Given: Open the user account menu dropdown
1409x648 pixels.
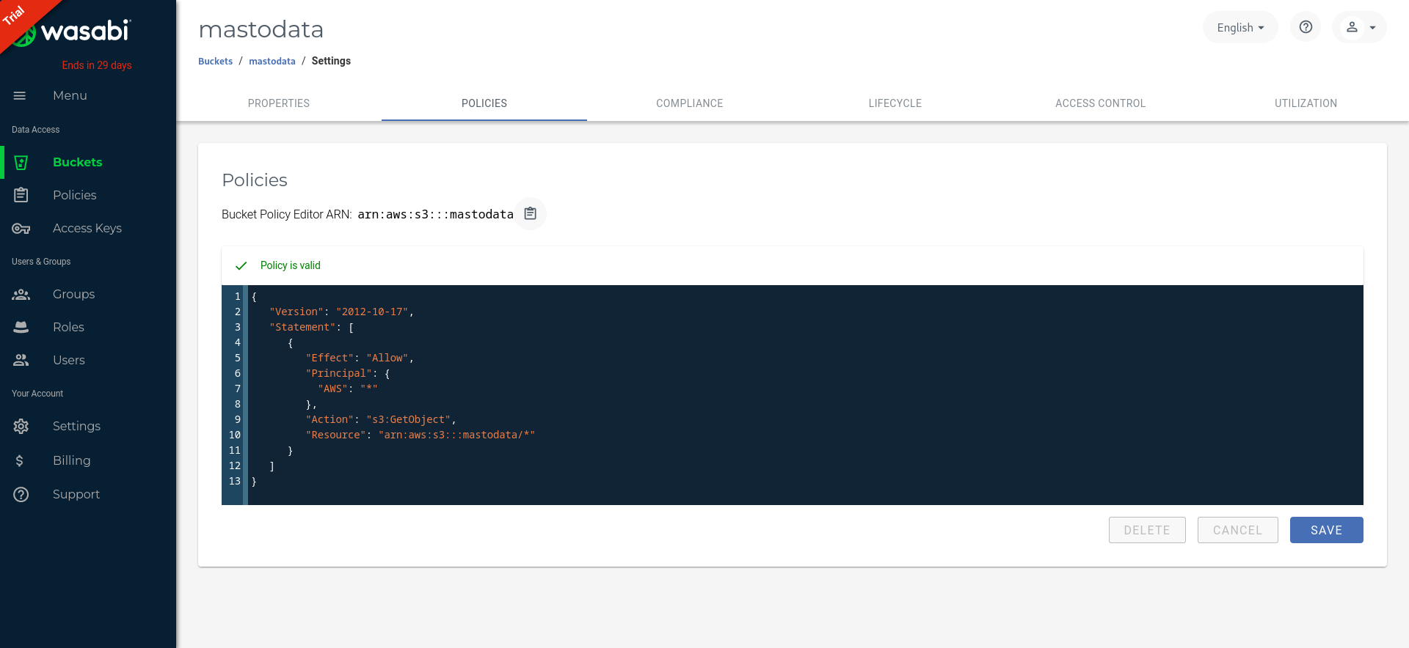Looking at the screenshot, I should tap(1360, 27).
